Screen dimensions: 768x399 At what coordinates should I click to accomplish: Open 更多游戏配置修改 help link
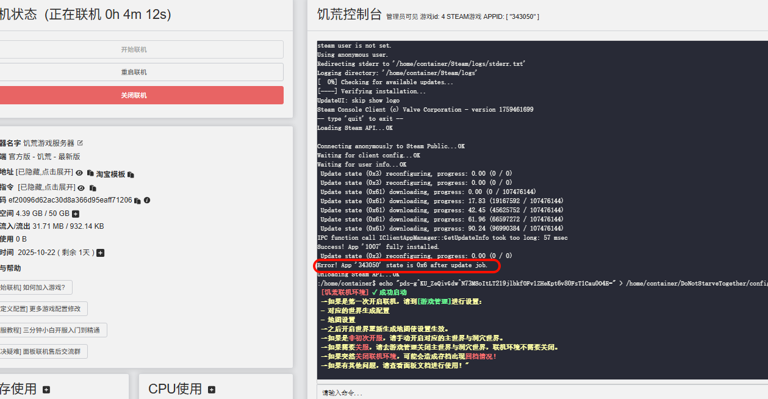[43, 309]
